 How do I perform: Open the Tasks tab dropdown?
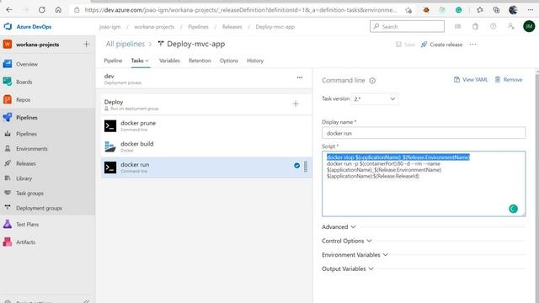click(x=140, y=61)
